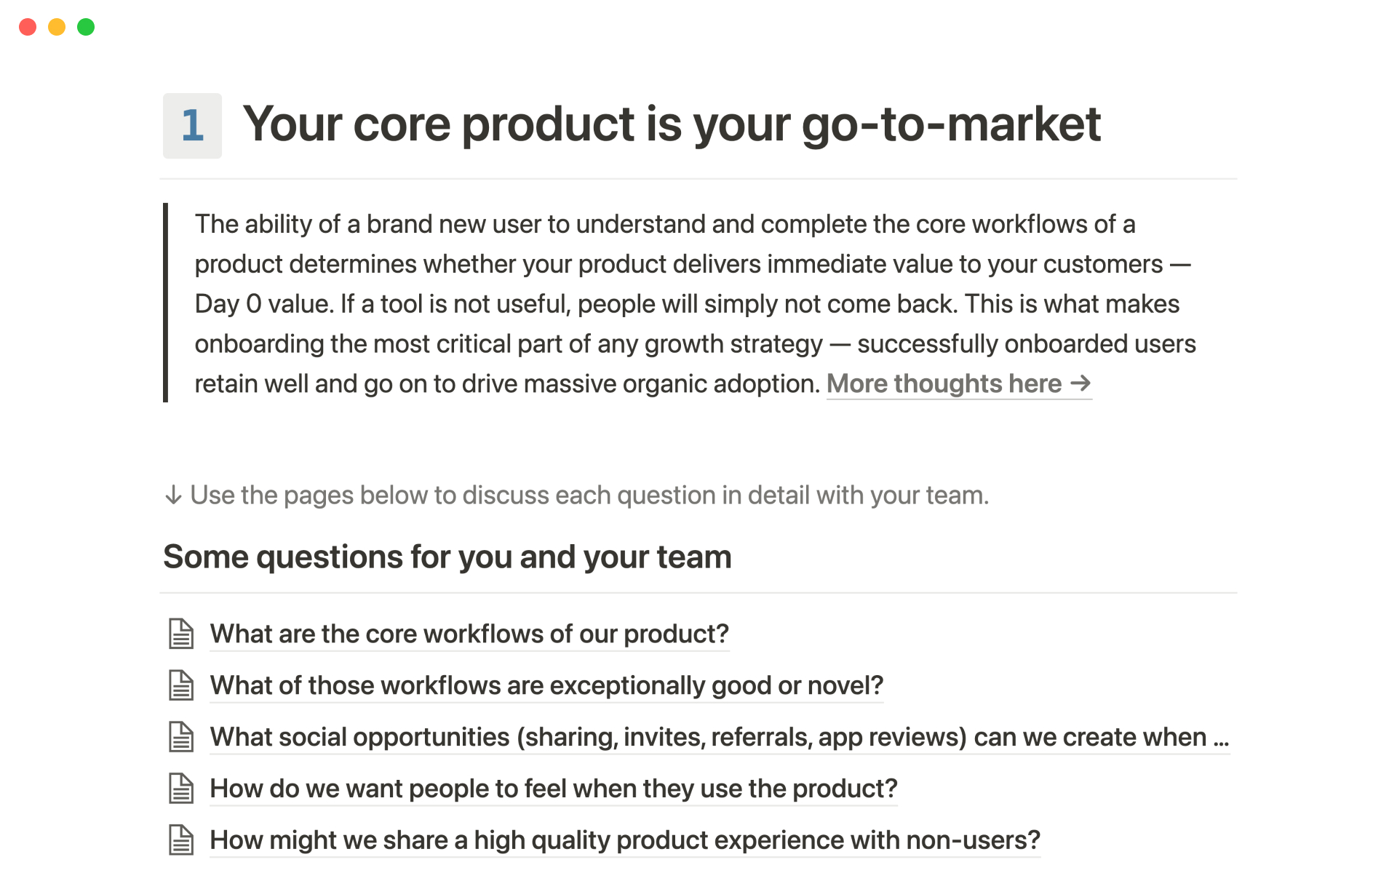Open 'How do we want people to feel' page
The image size is (1397, 873).
click(x=553, y=789)
